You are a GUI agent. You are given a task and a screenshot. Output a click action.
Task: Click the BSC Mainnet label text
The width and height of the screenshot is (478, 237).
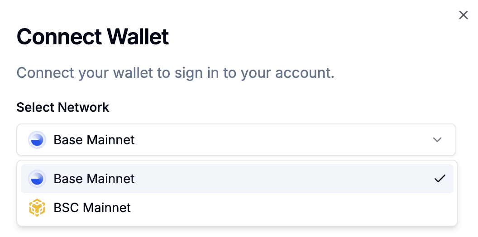[92, 208]
